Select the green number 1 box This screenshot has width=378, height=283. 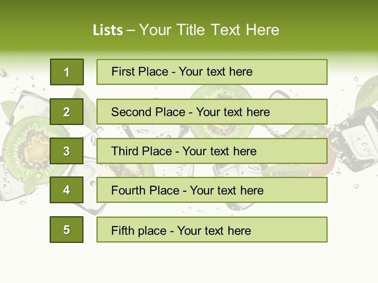pos(67,72)
